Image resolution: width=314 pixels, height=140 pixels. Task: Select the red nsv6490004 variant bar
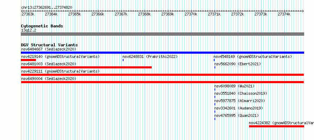162,82
